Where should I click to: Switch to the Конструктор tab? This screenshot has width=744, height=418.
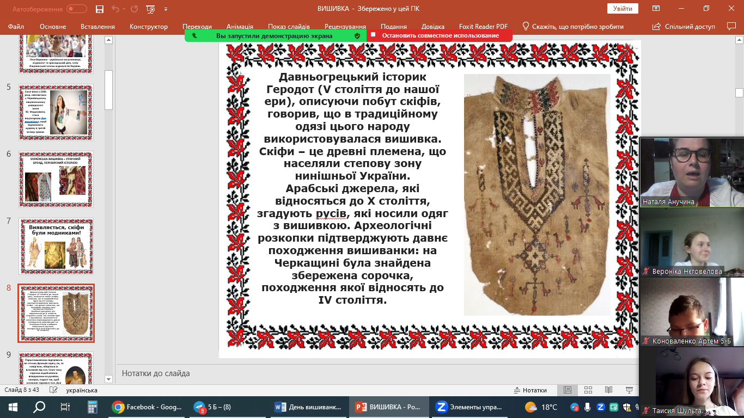(x=149, y=27)
